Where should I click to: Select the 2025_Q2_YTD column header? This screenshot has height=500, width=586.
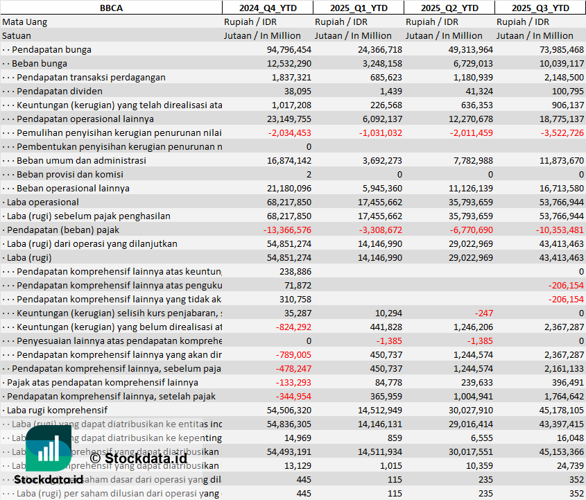[x=449, y=8]
